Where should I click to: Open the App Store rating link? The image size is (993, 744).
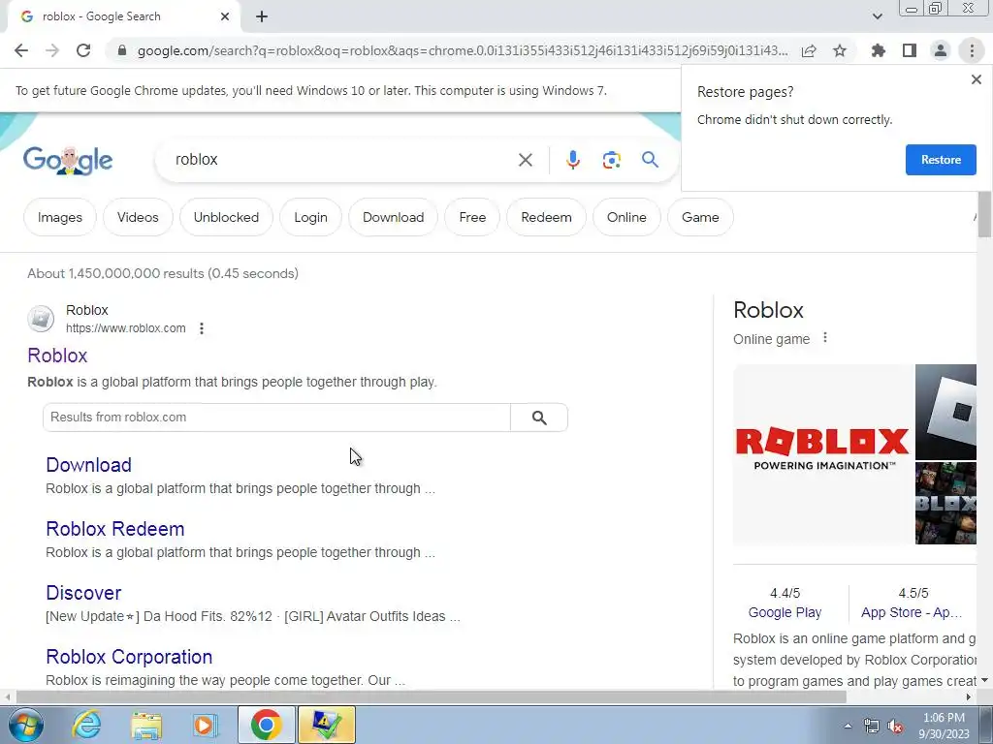point(912,612)
